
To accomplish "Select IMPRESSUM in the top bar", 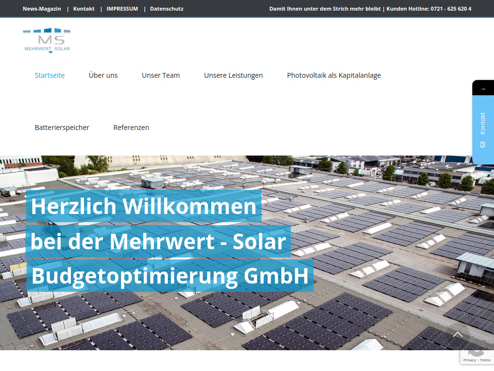I will click(122, 8).
